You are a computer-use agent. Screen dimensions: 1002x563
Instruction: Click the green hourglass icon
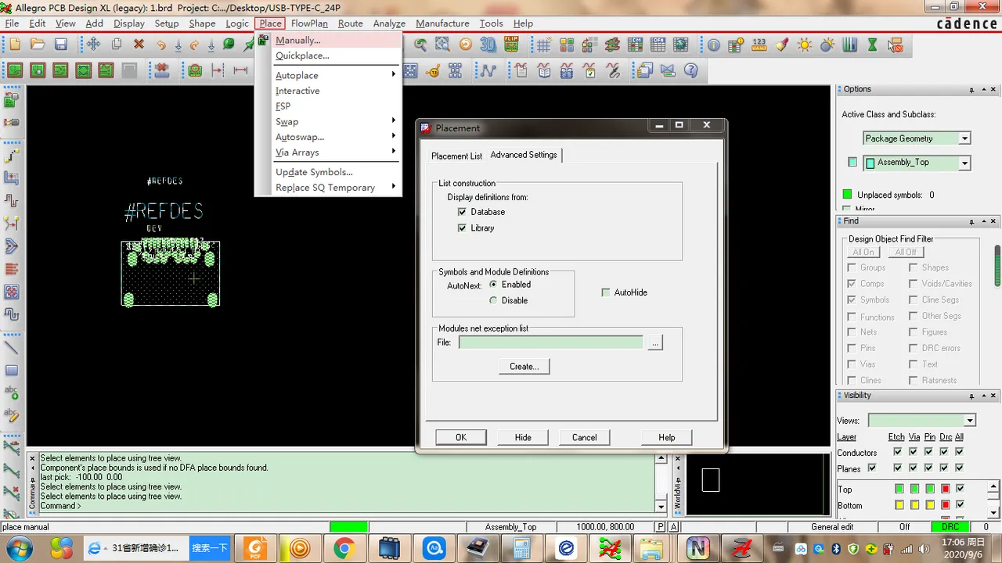click(x=872, y=45)
